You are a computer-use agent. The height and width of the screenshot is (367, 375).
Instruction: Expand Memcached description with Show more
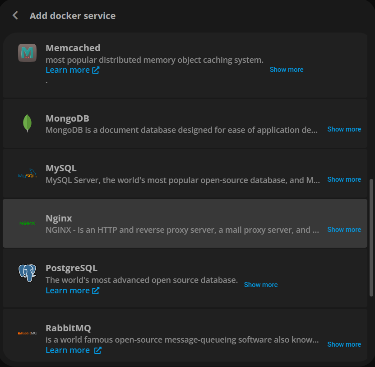286,70
